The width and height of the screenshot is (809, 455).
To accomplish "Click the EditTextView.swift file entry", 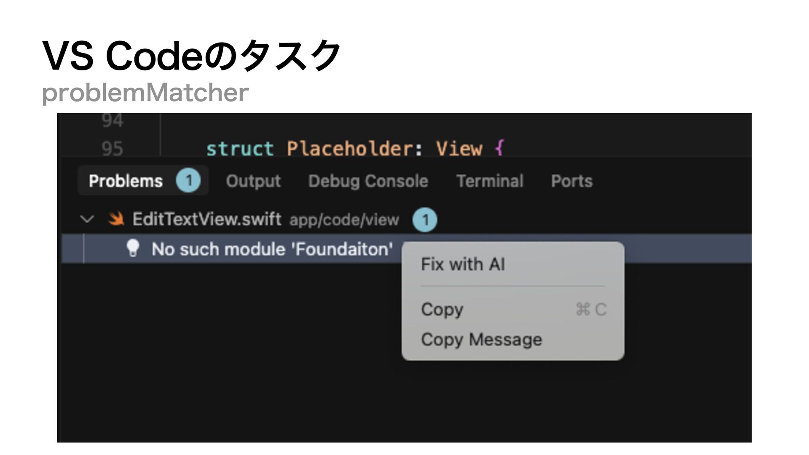I will click(207, 219).
